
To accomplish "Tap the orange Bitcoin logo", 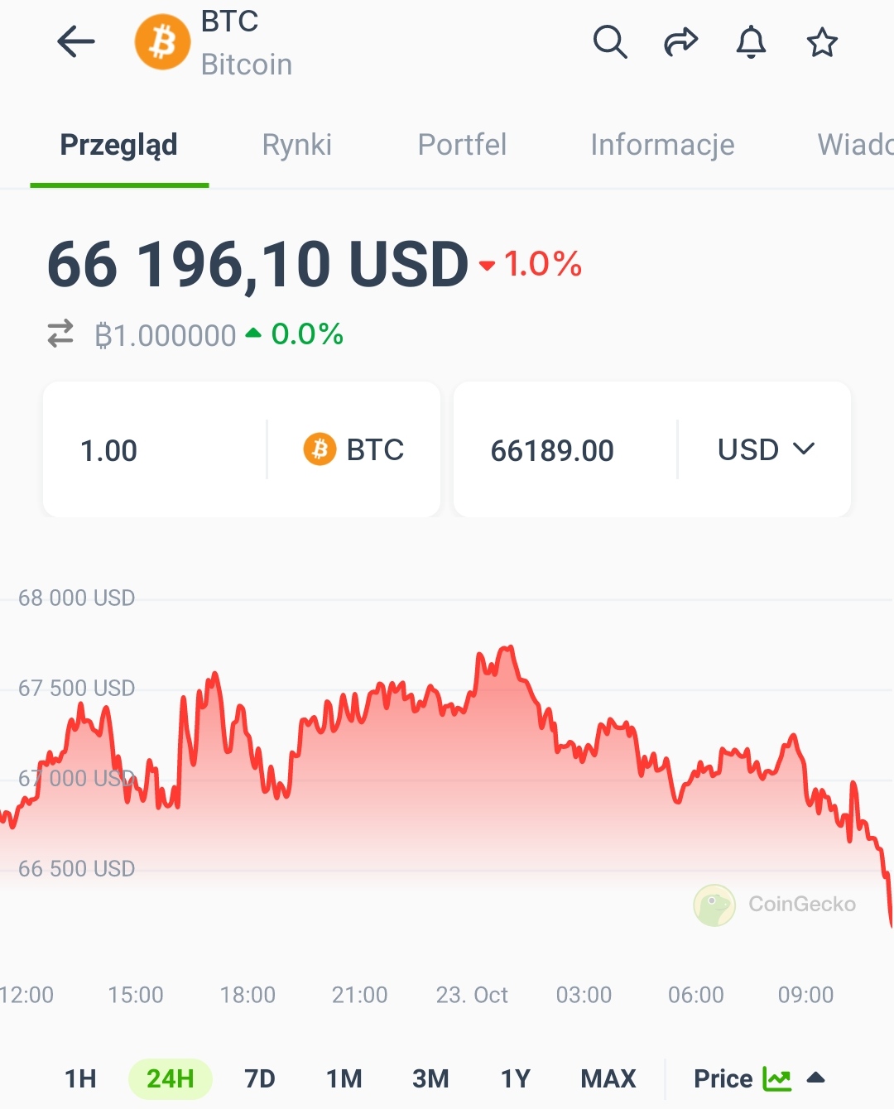I will [162, 42].
